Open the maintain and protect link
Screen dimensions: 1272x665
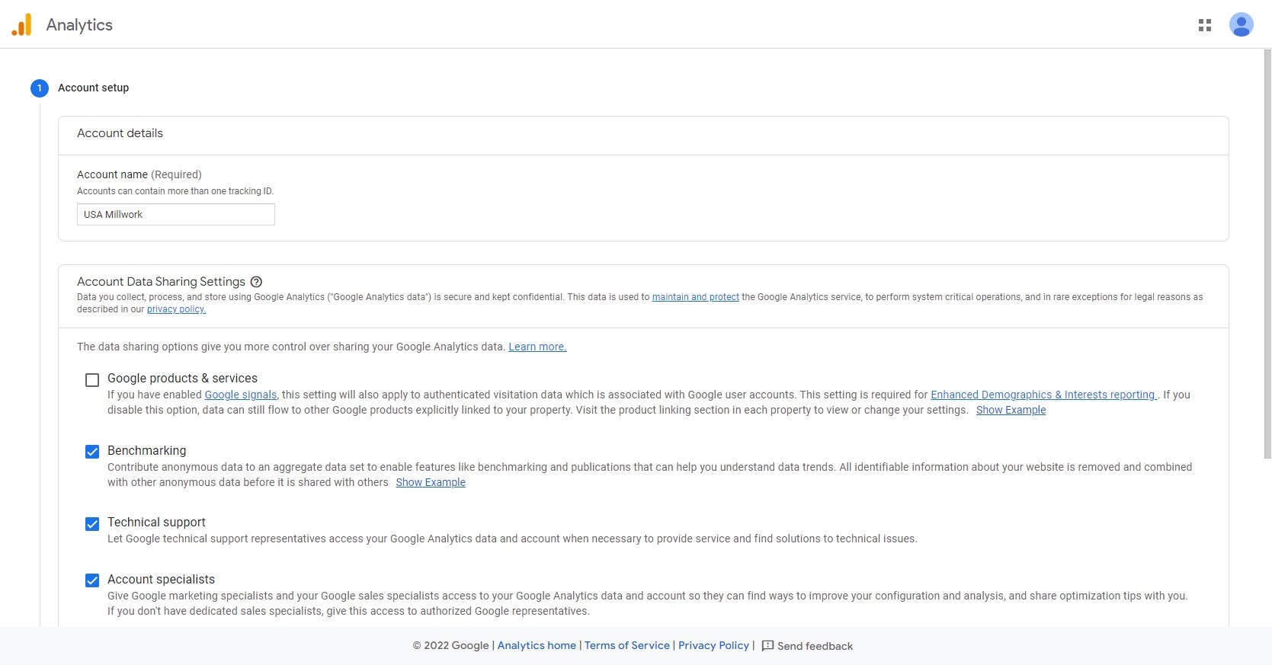tap(696, 297)
